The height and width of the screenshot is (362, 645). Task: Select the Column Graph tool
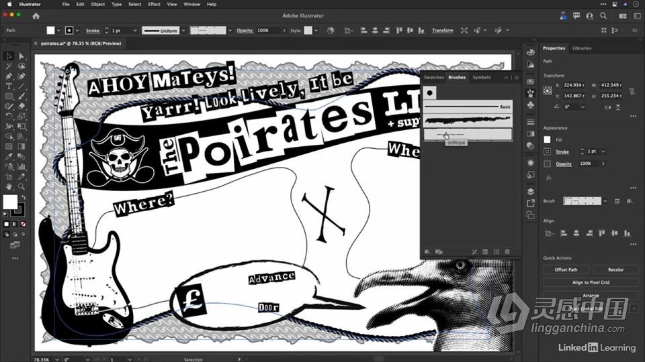pos(21,166)
